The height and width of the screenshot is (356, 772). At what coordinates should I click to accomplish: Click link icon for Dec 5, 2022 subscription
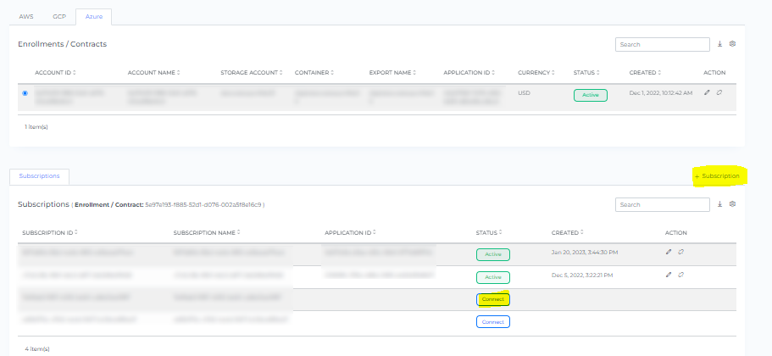pyautogui.click(x=680, y=275)
